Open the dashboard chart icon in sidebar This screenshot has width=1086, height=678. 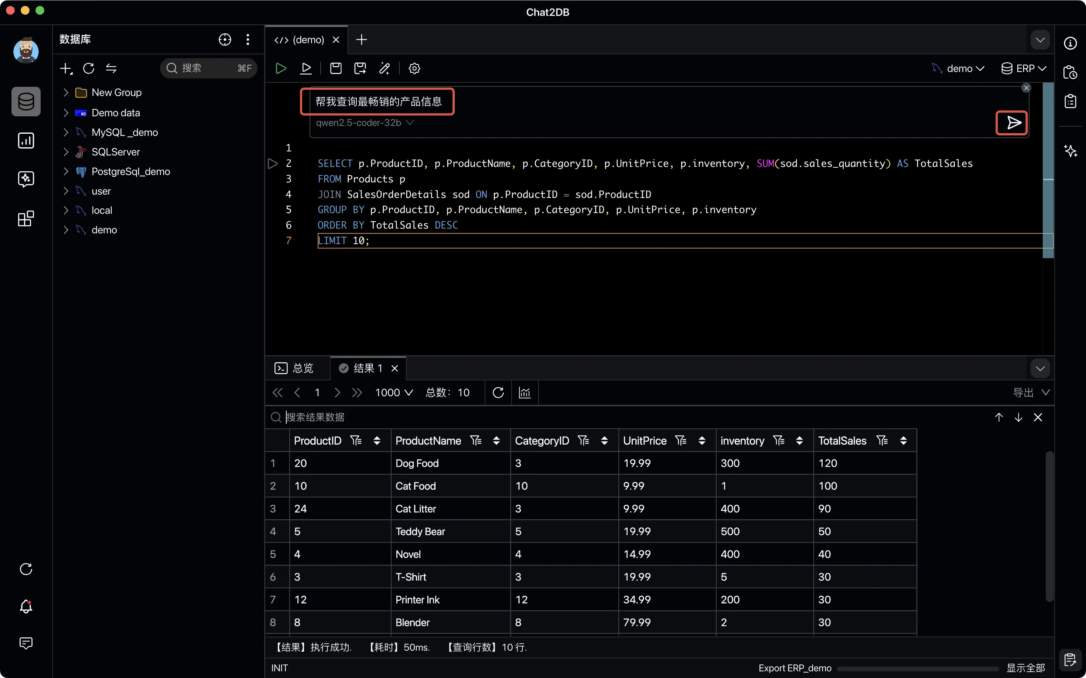[x=26, y=140]
